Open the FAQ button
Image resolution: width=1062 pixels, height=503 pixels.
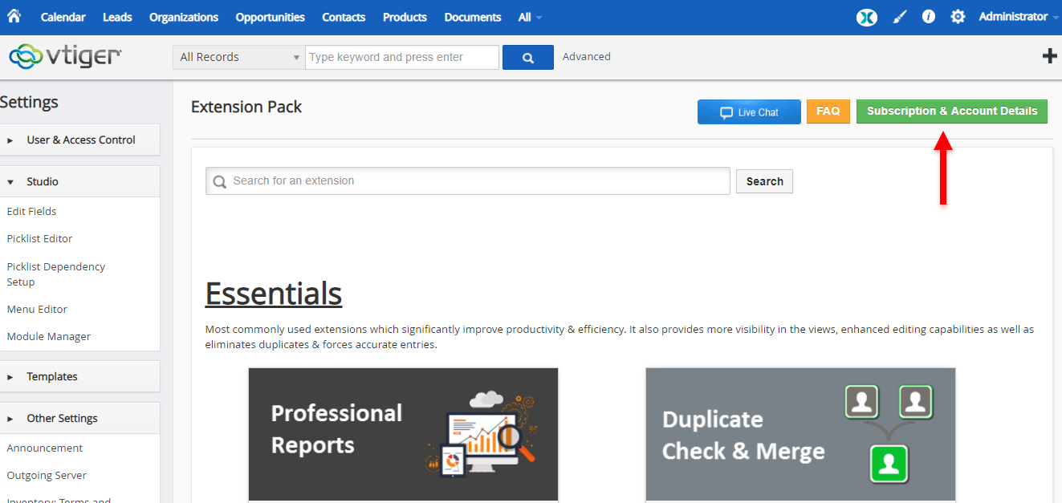coord(828,112)
